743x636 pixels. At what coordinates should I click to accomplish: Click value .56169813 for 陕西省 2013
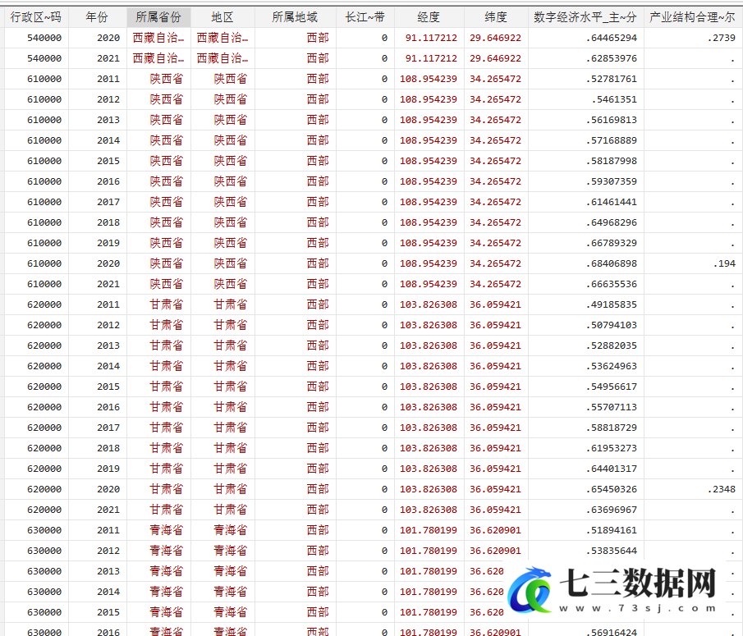[612, 120]
